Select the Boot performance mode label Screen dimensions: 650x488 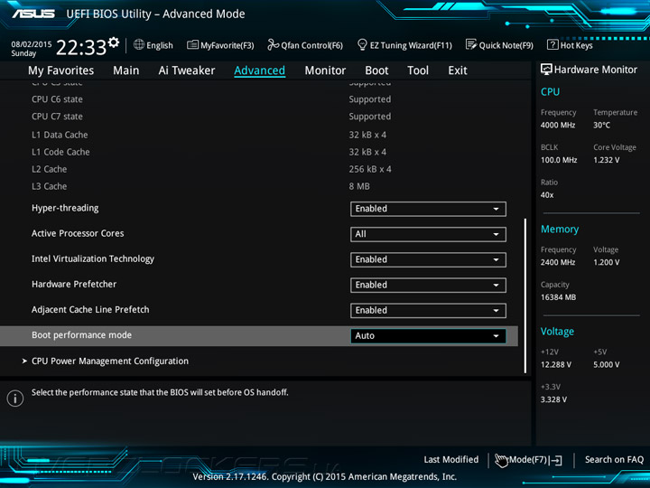point(81,335)
